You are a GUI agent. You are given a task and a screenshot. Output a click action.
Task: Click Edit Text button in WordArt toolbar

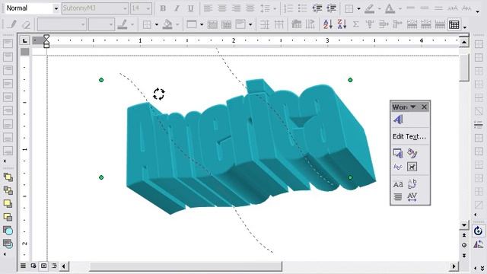point(409,136)
